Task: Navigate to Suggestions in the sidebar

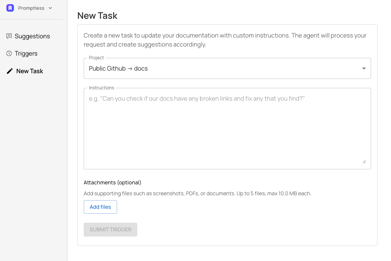Action: click(x=32, y=36)
